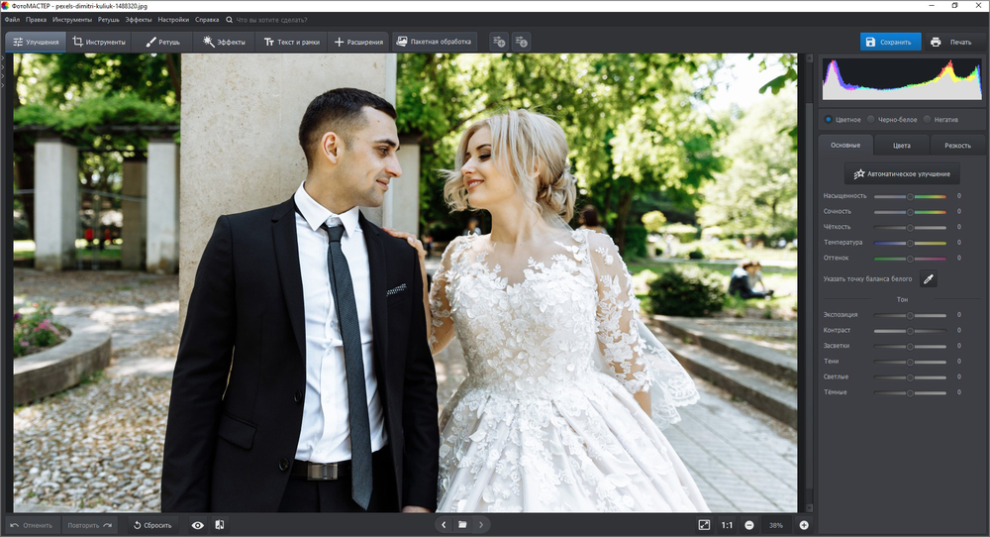Click the save preset icon in toolbar
This screenshot has width=990, height=537.
pos(498,42)
